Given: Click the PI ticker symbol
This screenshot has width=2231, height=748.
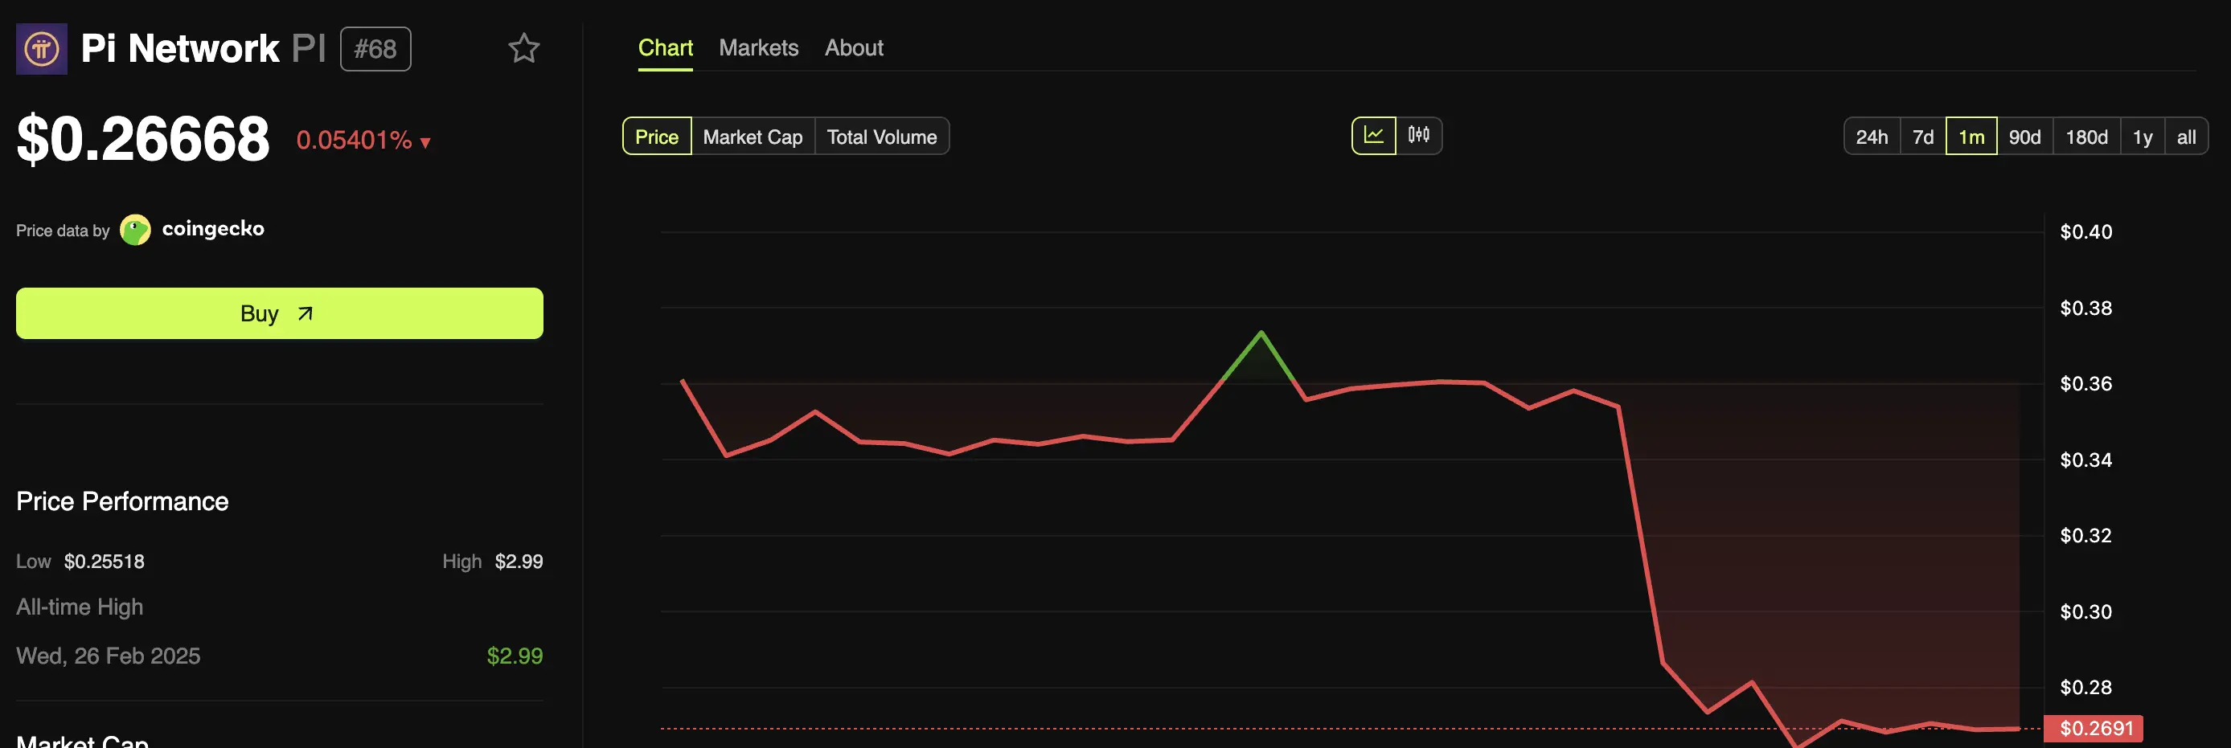Looking at the screenshot, I should click(x=309, y=48).
